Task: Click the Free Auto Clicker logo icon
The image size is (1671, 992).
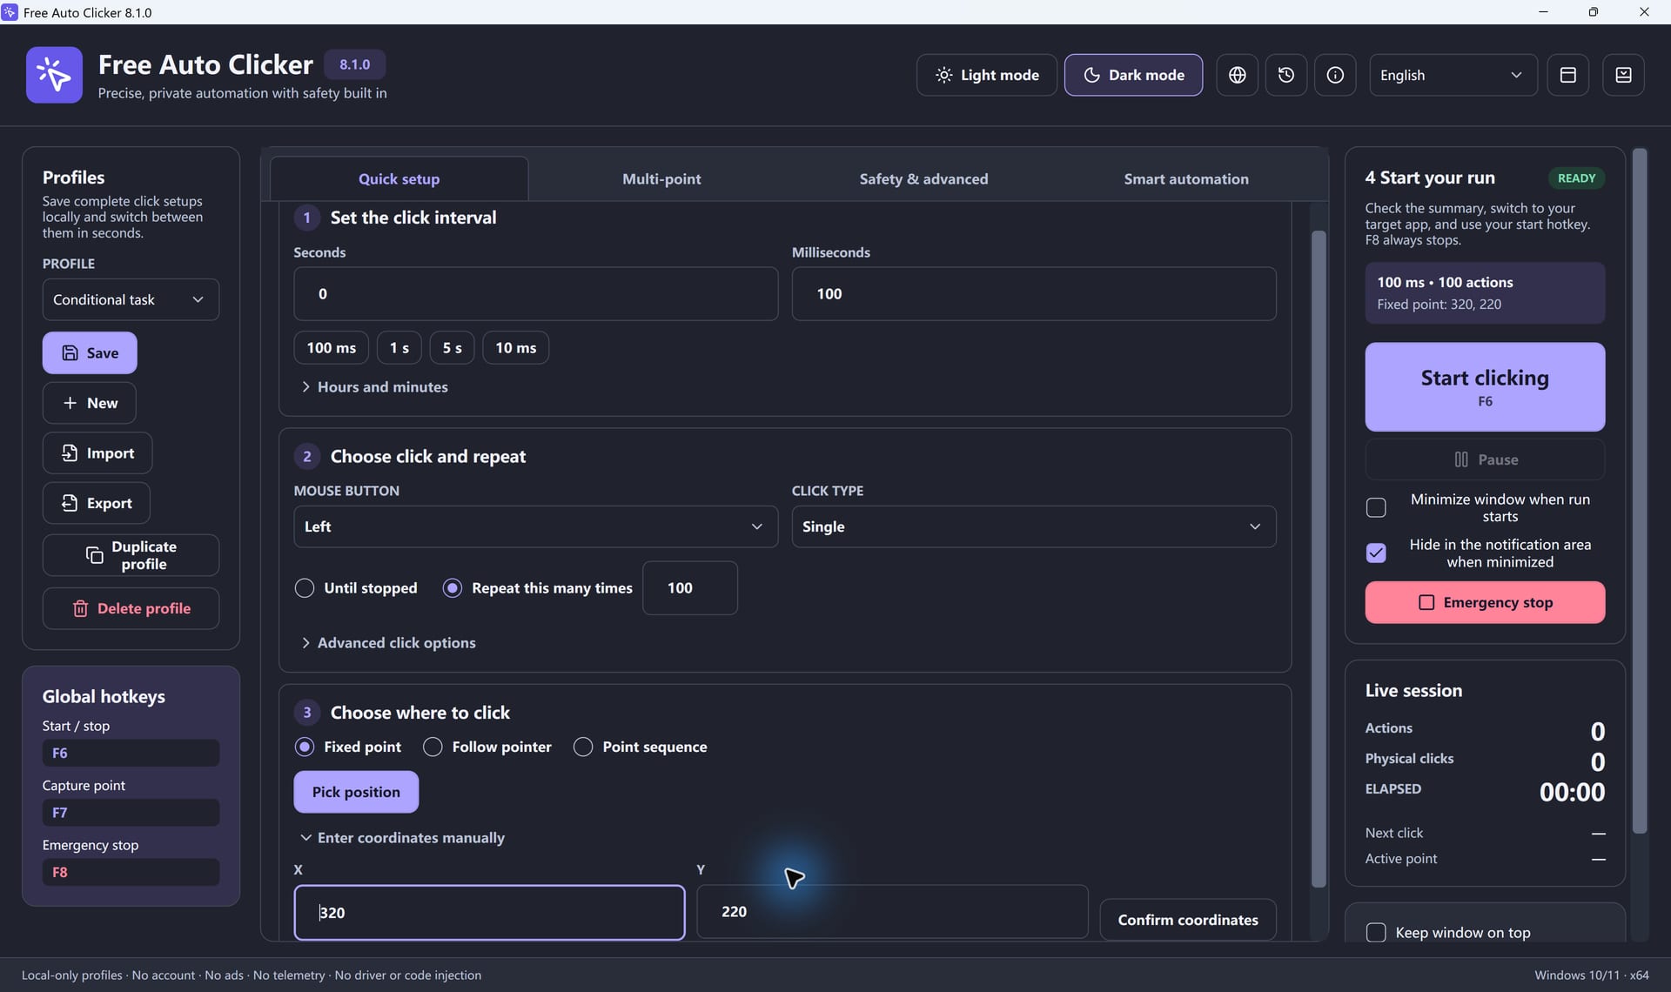Action: pos(54,75)
